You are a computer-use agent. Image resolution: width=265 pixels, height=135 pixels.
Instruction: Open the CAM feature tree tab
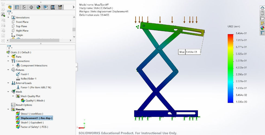46,7
